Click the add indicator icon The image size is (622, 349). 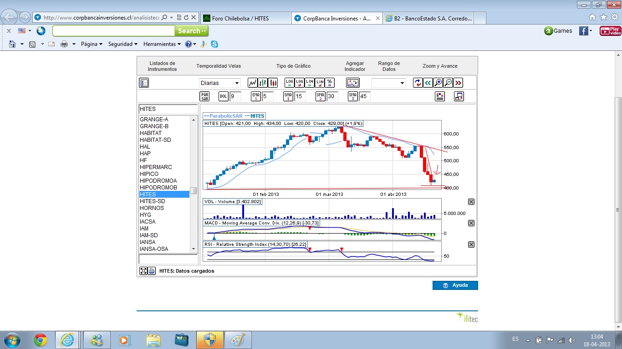[353, 83]
